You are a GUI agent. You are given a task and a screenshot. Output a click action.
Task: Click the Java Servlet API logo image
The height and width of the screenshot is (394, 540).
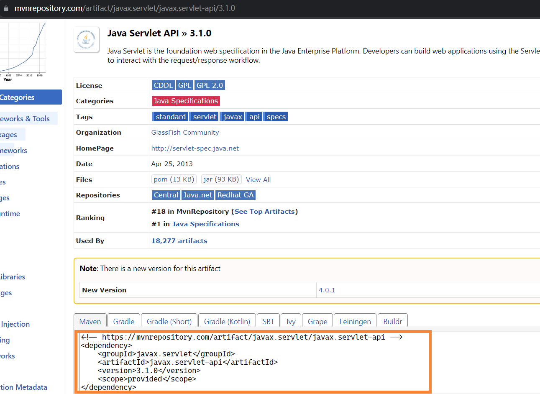pyautogui.click(x=87, y=40)
